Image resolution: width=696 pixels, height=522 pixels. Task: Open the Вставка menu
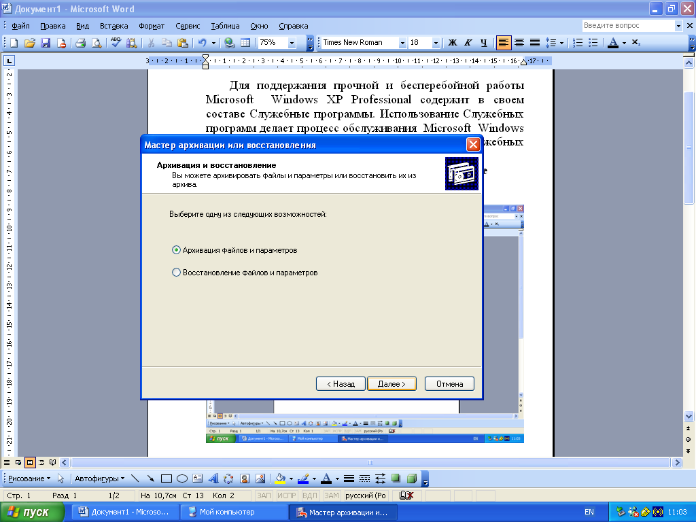[114, 26]
